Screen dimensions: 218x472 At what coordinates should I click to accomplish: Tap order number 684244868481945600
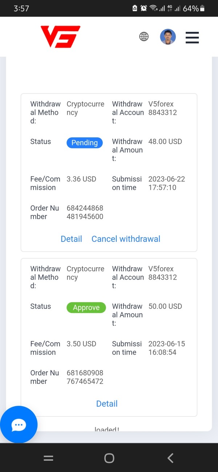[x=85, y=212]
